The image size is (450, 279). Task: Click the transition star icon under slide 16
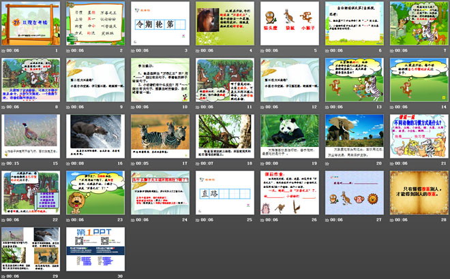[68, 163]
